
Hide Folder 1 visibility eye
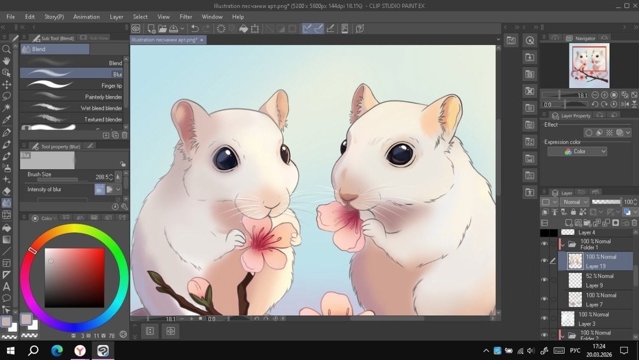[x=544, y=243]
